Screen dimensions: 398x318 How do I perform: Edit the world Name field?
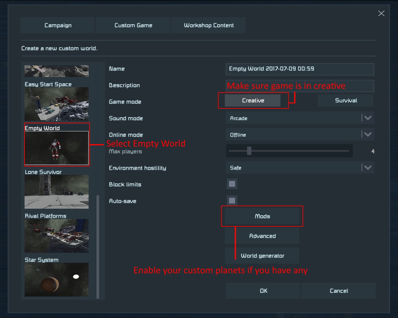pyautogui.click(x=300, y=69)
